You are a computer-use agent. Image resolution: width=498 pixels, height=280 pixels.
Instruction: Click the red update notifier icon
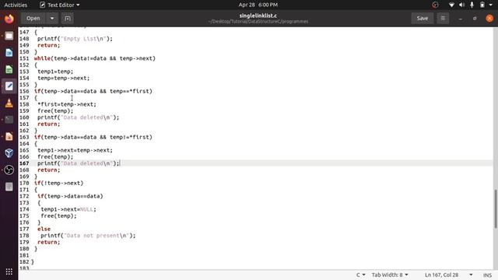[435, 5]
